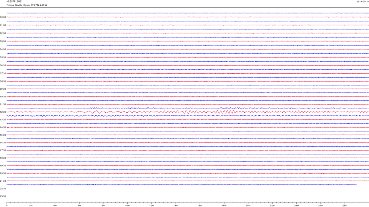Viewport: 369px width, 207px height.
Task: Select the 15:30 time label
Action: pos(3,135)
